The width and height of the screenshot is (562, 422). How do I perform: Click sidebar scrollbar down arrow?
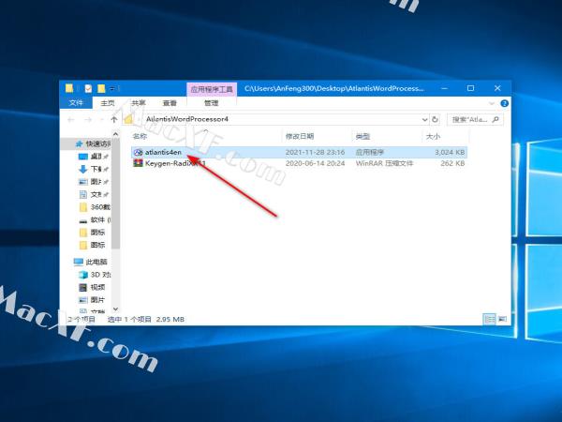pyautogui.click(x=115, y=309)
